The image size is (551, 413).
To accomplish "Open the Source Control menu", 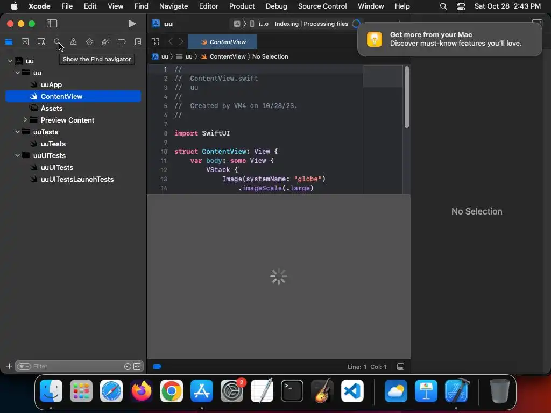I will click(322, 6).
